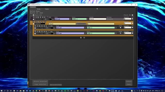Screen dimensions: 165x92
Task: Select the OBS Pull Source Value row checkbox
Action: 34,19
